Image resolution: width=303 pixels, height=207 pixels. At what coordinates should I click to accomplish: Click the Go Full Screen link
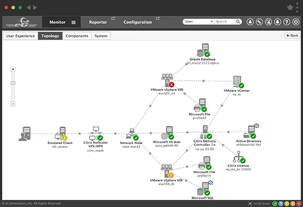tap(259, 204)
